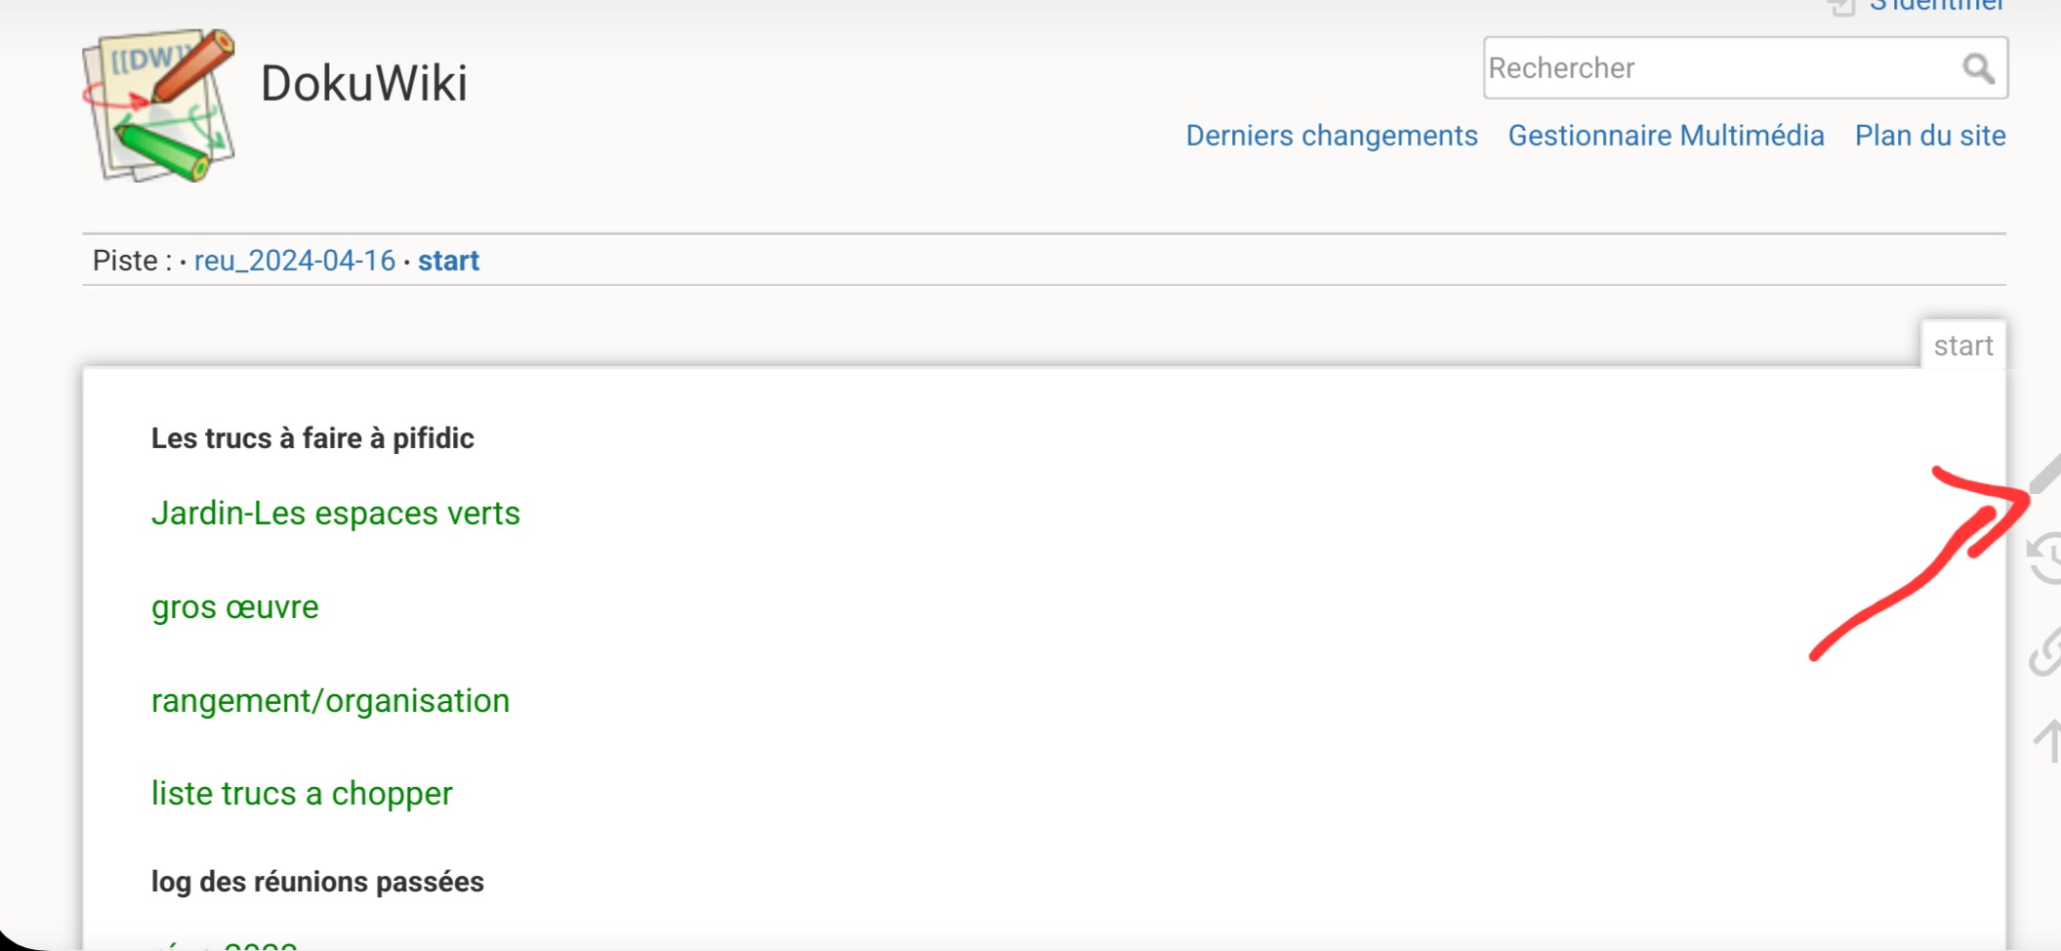
Task: Go to Plan du site
Action: (x=1929, y=136)
